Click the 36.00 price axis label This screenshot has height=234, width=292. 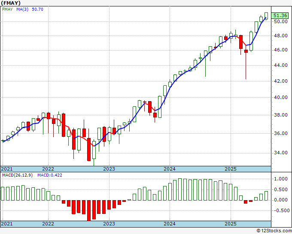(x=281, y=133)
